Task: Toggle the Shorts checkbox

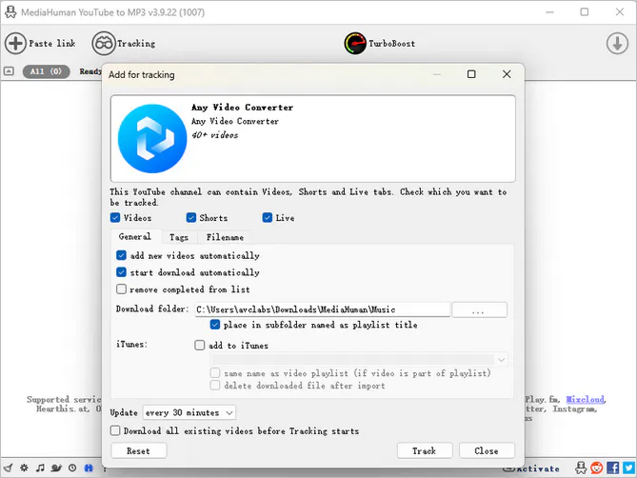Action: 191,218
